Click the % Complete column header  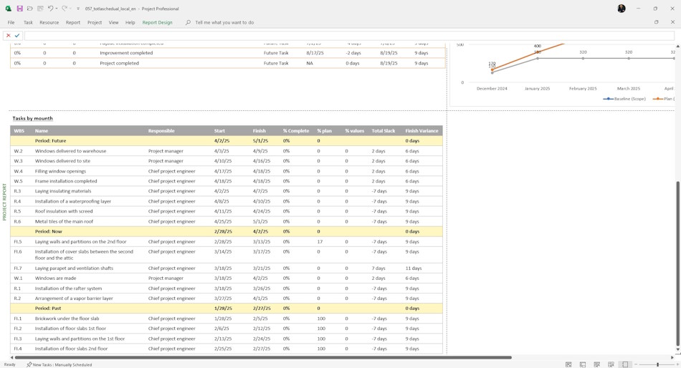[x=296, y=130]
